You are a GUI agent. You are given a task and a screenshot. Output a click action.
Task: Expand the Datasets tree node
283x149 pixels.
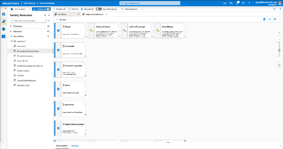[11, 31]
